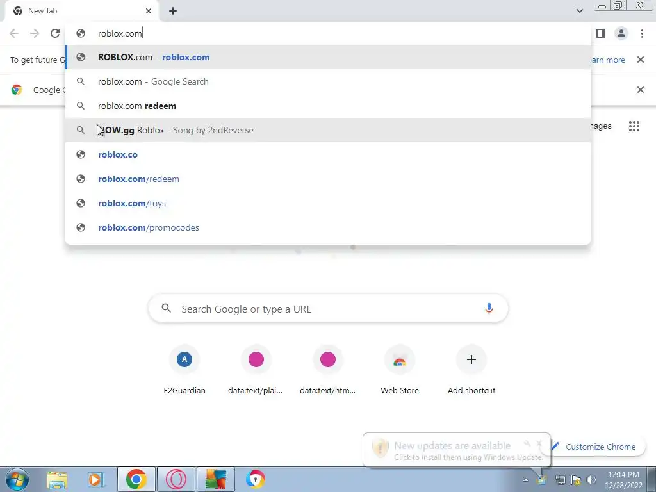Open the Google apps grid icon

[x=634, y=126]
